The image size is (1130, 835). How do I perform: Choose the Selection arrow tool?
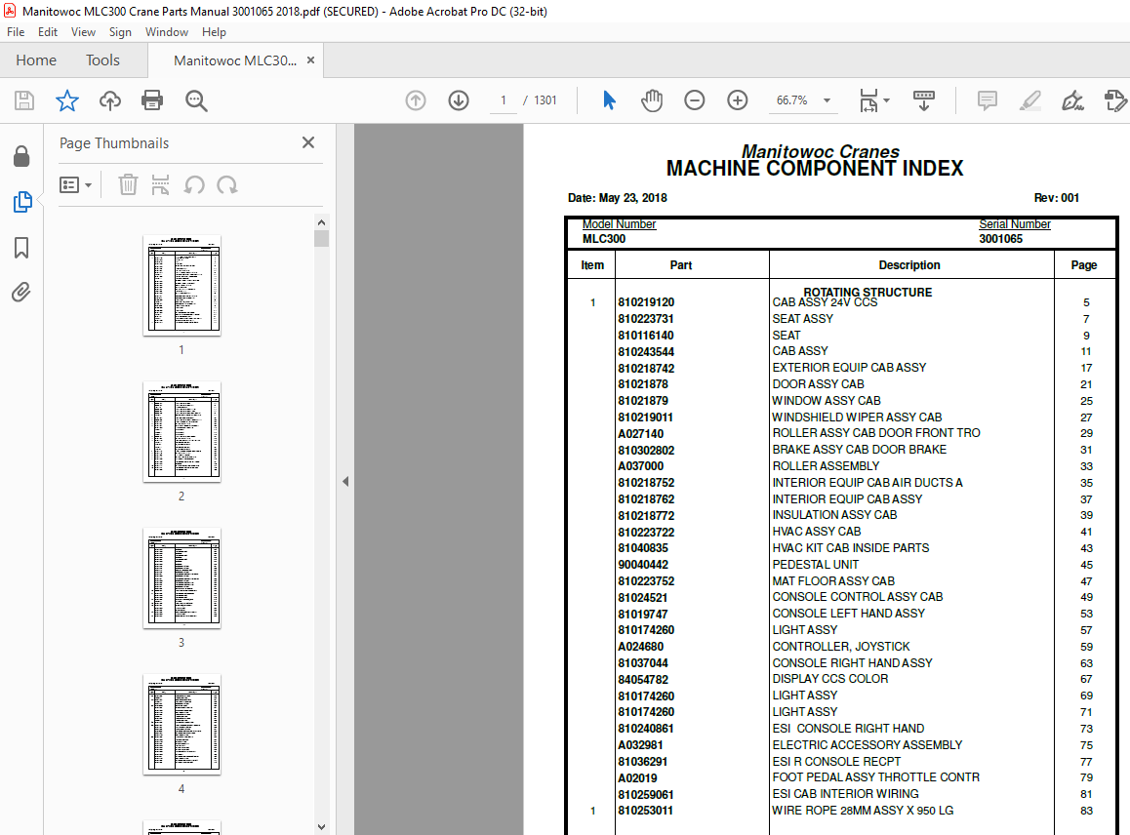[609, 100]
